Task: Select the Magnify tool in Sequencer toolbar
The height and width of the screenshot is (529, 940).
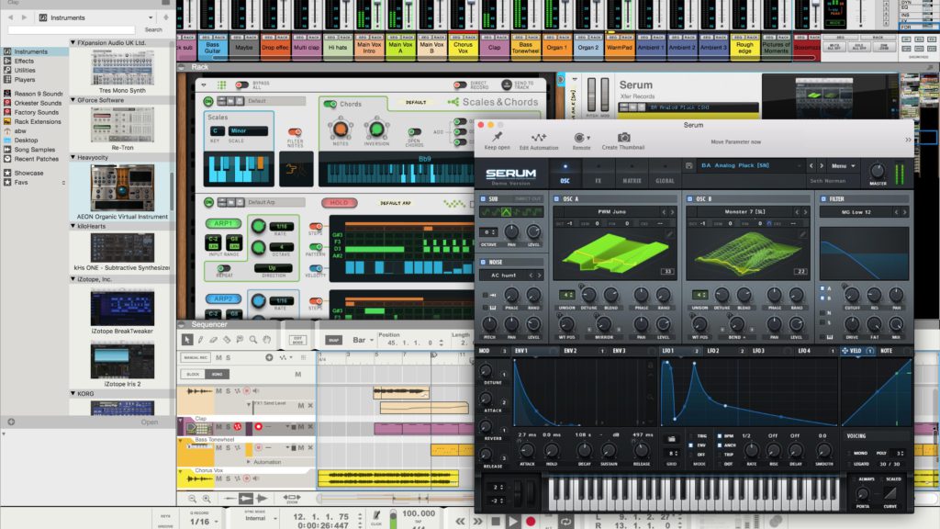Action: coord(253,340)
